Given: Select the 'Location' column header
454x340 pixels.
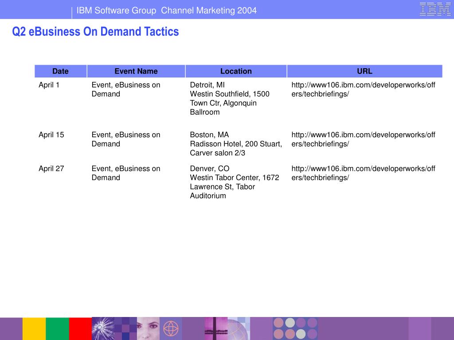Looking at the screenshot, I should [x=236, y=71].
